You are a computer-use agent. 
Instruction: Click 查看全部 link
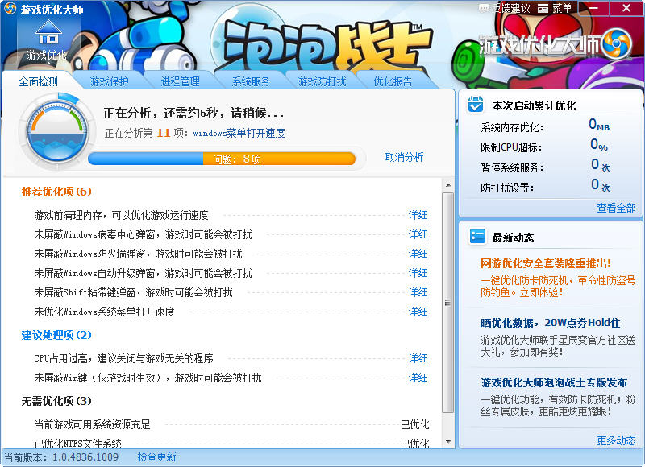[616, 209]
